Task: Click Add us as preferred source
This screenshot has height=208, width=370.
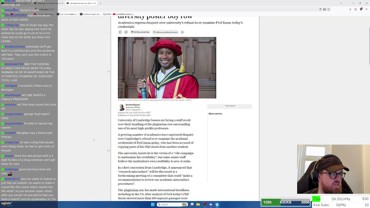Action: pos(165,32)
